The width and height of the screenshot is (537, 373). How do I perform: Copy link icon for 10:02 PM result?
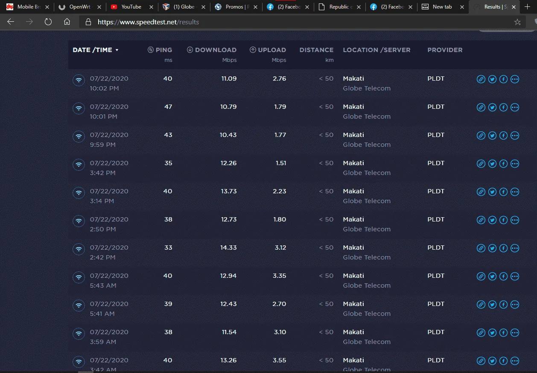pos(481,79)
